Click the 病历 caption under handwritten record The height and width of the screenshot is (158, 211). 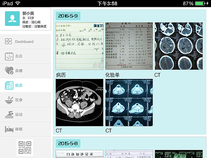(61, 75)
